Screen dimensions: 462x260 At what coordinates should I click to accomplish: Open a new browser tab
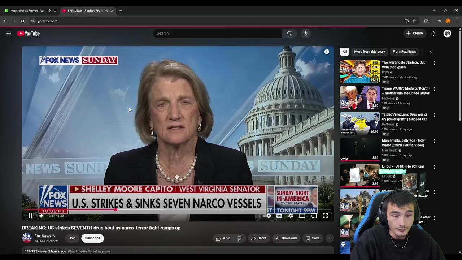click(121, 11)
